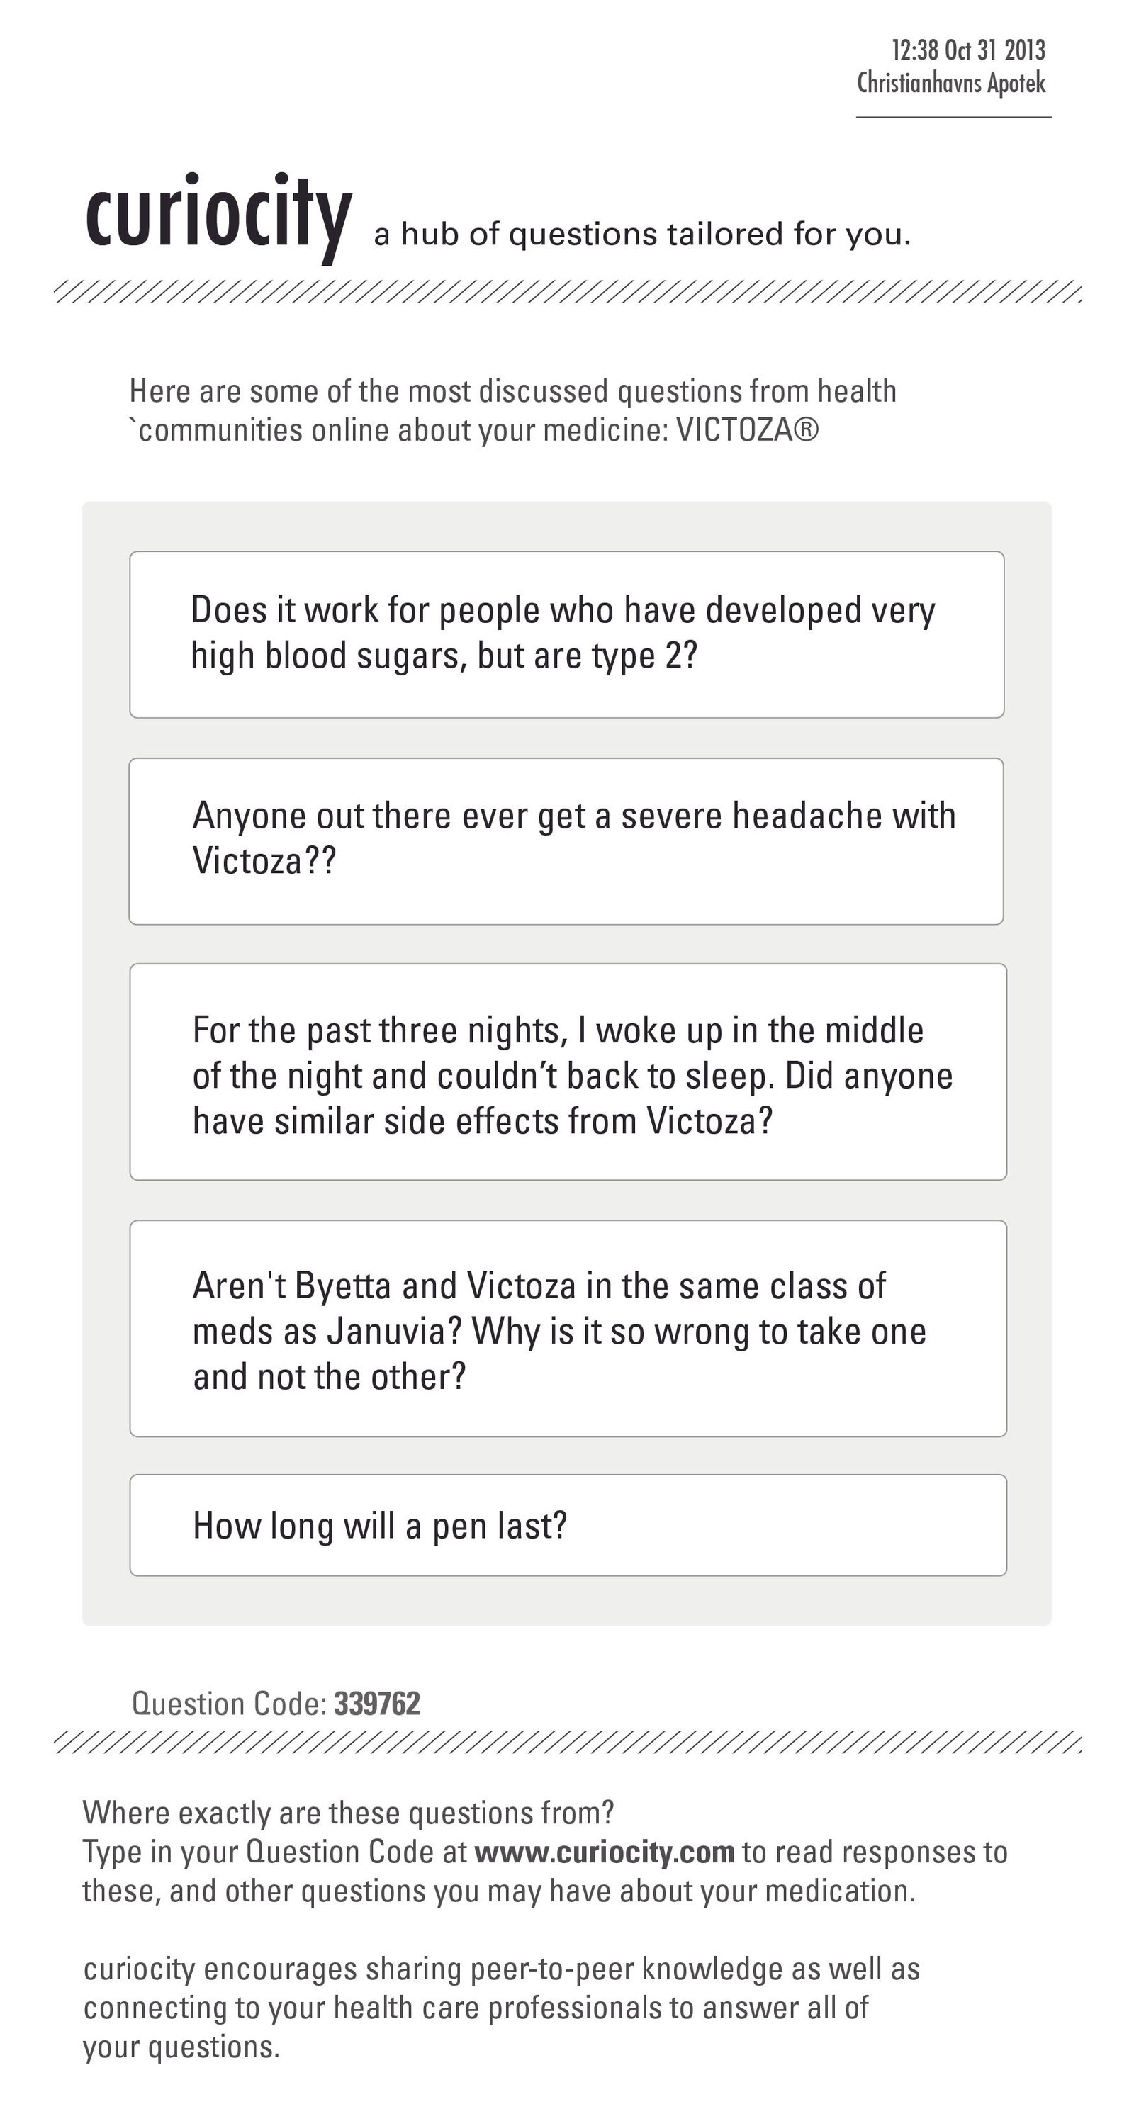Viewport: 1134px width, 2126px height.
Task: Select the severe headache with Victoza question
Action: point(566,841)
